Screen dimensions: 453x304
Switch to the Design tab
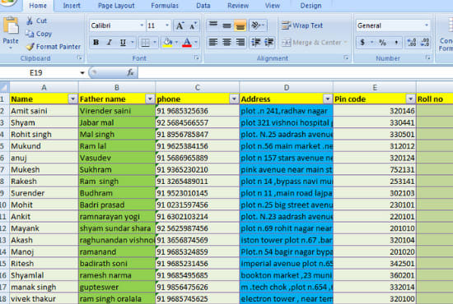311,6
